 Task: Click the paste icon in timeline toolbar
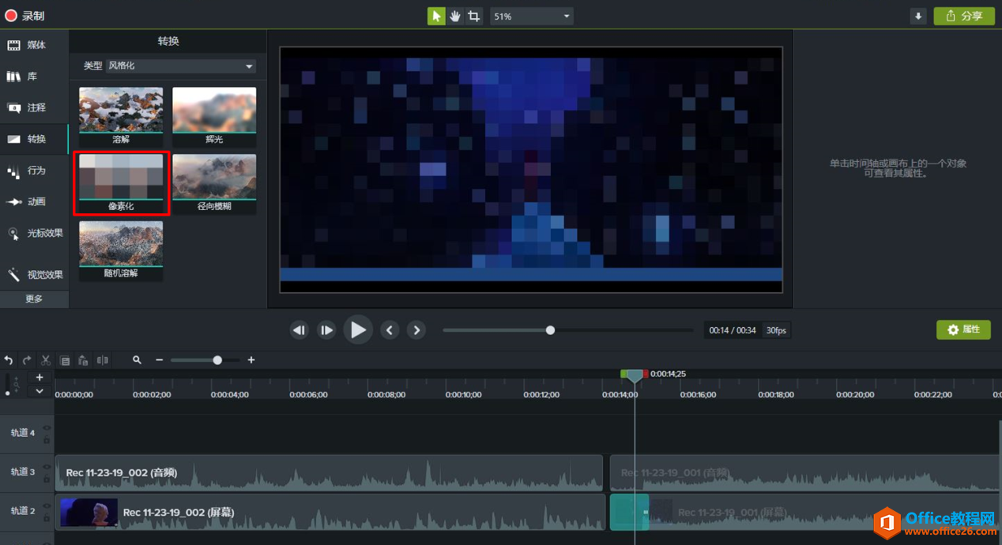(x=84, y=360)
